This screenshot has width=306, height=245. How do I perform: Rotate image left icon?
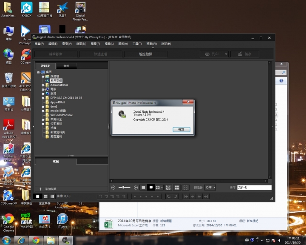(169, 197)
